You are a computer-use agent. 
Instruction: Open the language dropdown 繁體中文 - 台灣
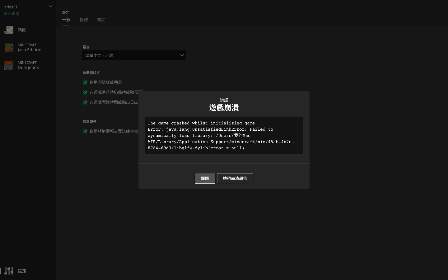click(134, 55)
